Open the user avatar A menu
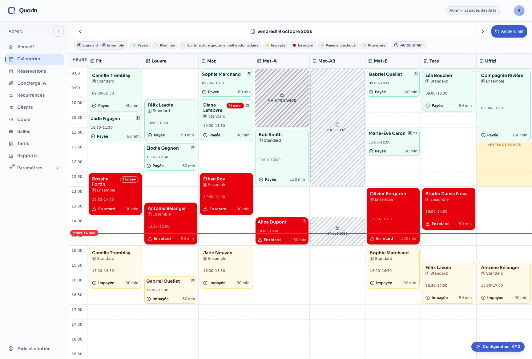This screenshot has width=532, height=359. [519, 10]
